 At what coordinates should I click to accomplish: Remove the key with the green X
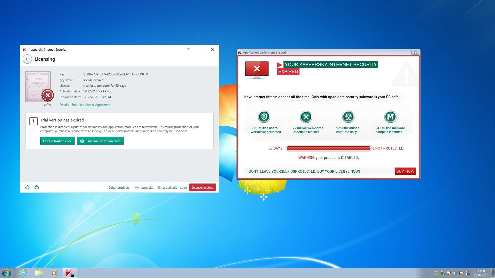tap(147, 74)
